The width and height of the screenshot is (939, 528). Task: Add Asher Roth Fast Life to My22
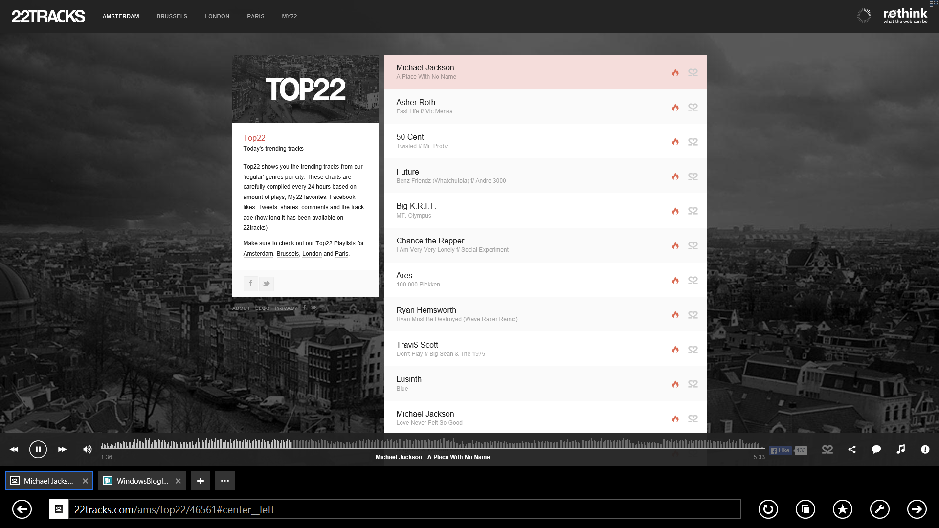[x=693, y=107]
